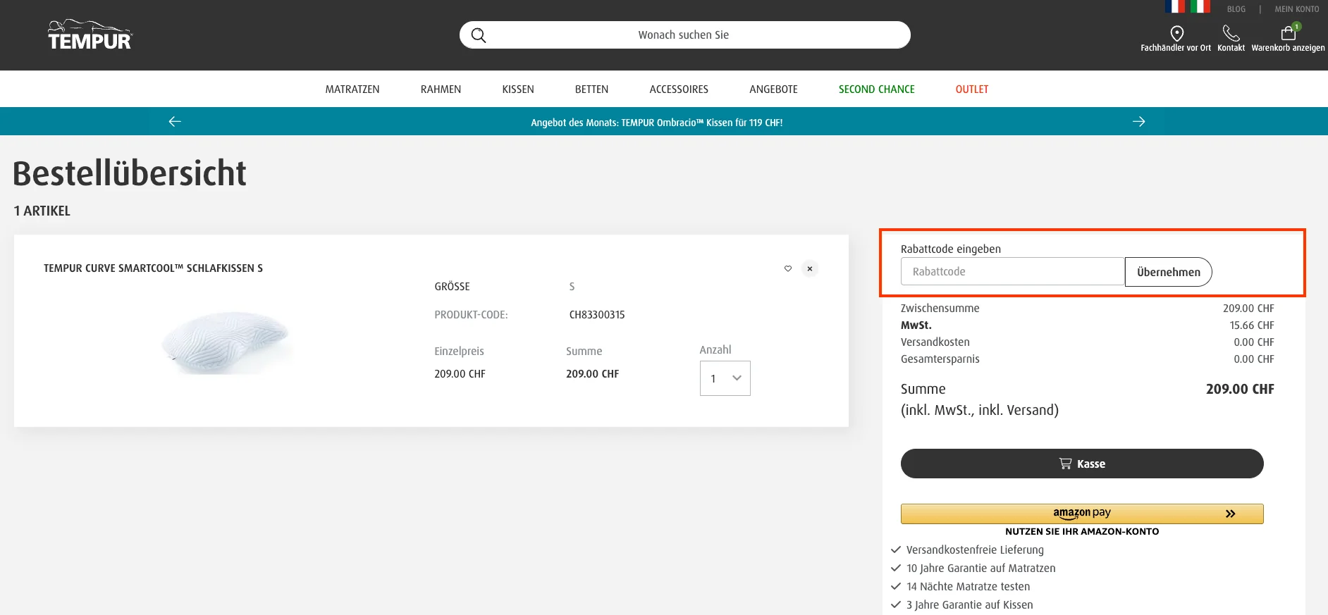Click the 3 Jahre Garantie auf Kissen text
This screenshot has width=1328, height=615.
pos(969,605)
